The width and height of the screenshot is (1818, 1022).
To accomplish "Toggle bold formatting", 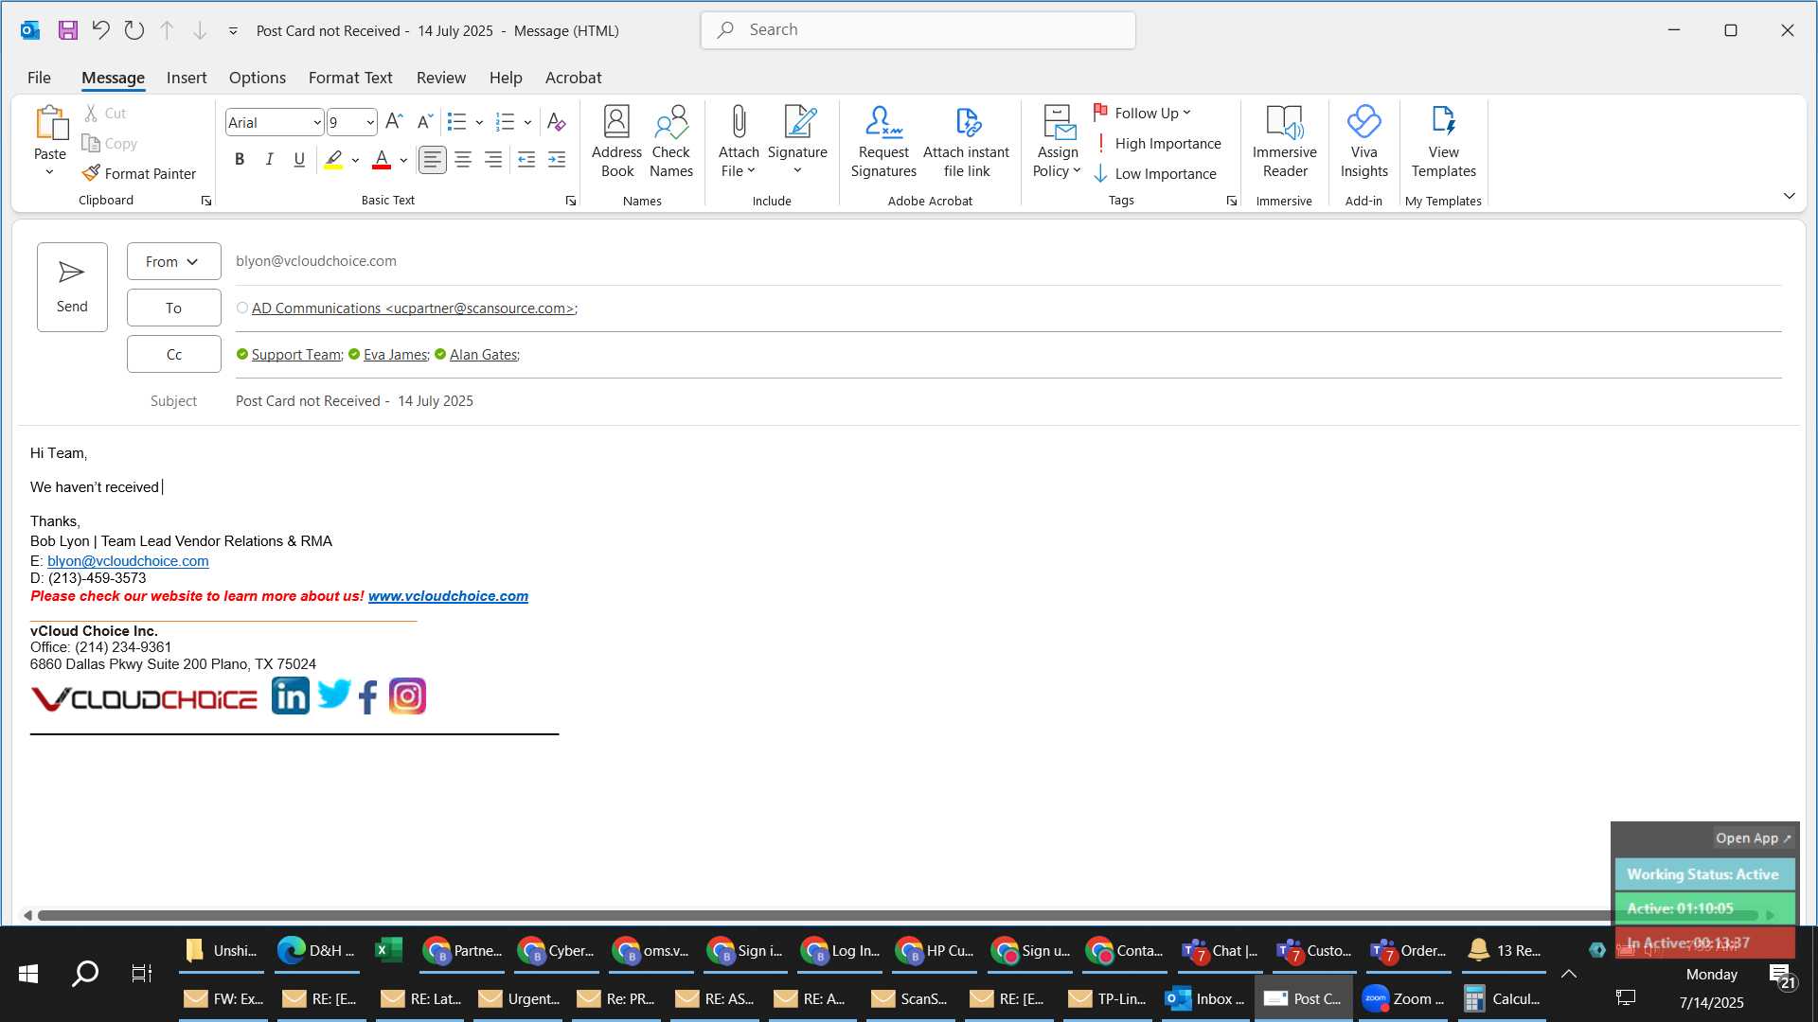I will (x=240, y=160).
